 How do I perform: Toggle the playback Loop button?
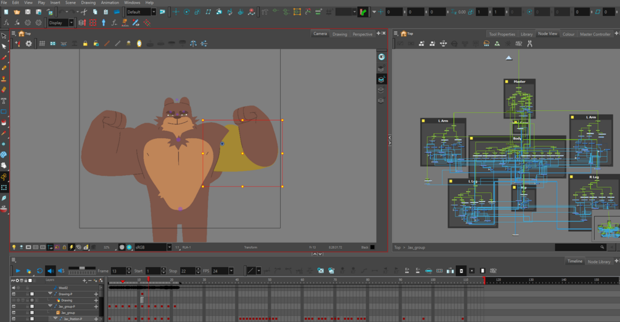tap(39, 271)
